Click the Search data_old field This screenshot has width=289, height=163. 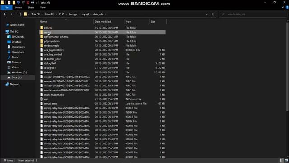253,14
